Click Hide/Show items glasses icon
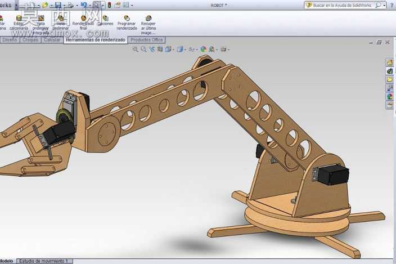This screenshot has width=396, height=264. click(x=192, y=50)
